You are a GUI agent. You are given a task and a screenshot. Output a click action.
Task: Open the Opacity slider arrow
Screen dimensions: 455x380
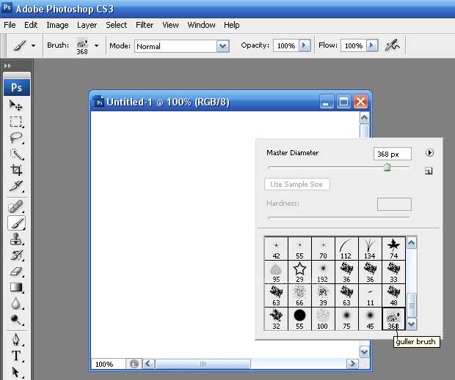[305, 45]
